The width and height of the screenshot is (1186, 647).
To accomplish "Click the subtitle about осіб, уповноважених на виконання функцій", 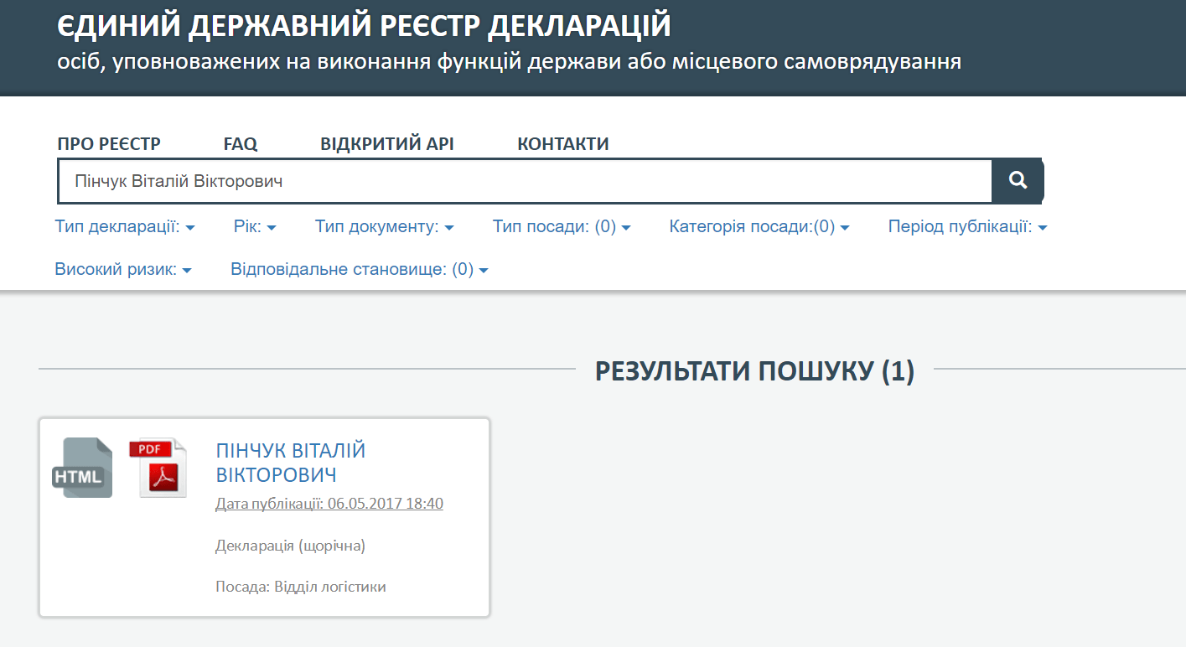I will coord(509,63).
